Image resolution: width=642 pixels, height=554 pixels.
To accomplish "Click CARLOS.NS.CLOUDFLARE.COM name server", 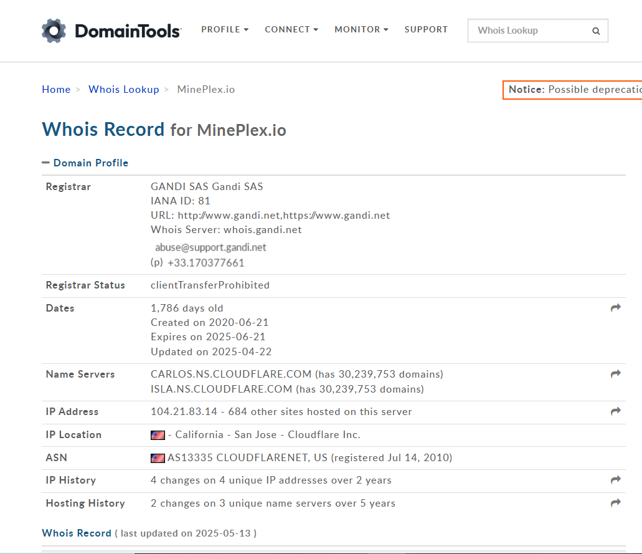I will point(231,374).
